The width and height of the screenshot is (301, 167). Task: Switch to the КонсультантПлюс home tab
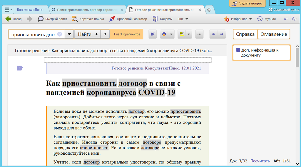click(30, 10)
